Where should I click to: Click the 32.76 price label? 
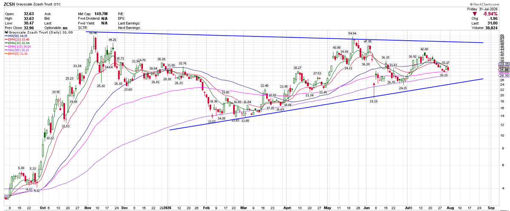[183, 63]
